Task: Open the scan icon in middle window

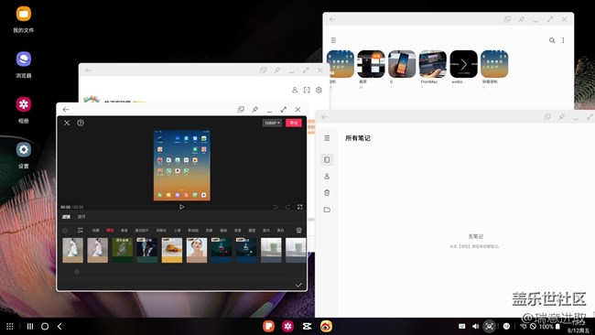Action: coord(307,90)
